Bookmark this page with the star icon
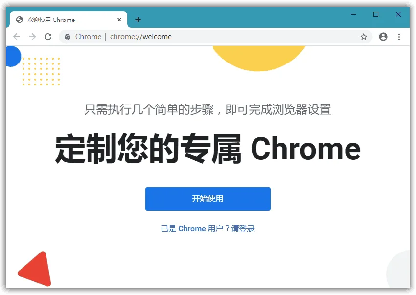 (364, 37)
